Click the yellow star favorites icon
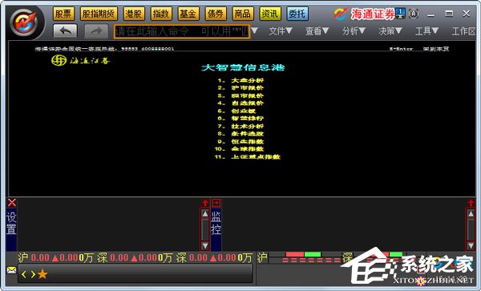Screen dimensions: 481x291 (x=42, y=274)
